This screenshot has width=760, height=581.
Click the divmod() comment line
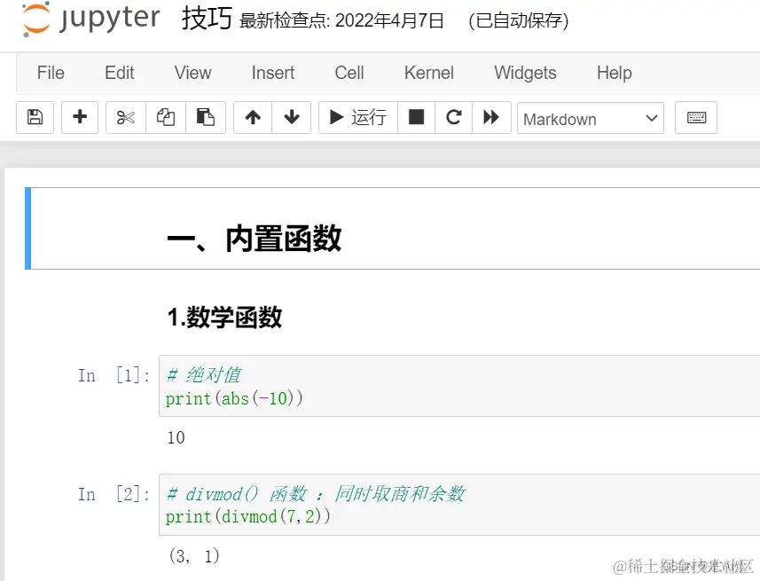click(x=316, y=494)
